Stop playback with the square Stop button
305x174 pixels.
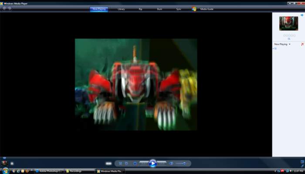tap(135, 164)
